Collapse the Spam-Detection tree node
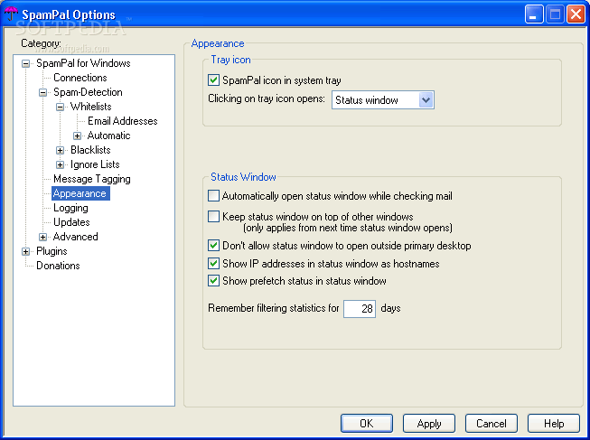 pyautogui.click(x=42, y=92)
